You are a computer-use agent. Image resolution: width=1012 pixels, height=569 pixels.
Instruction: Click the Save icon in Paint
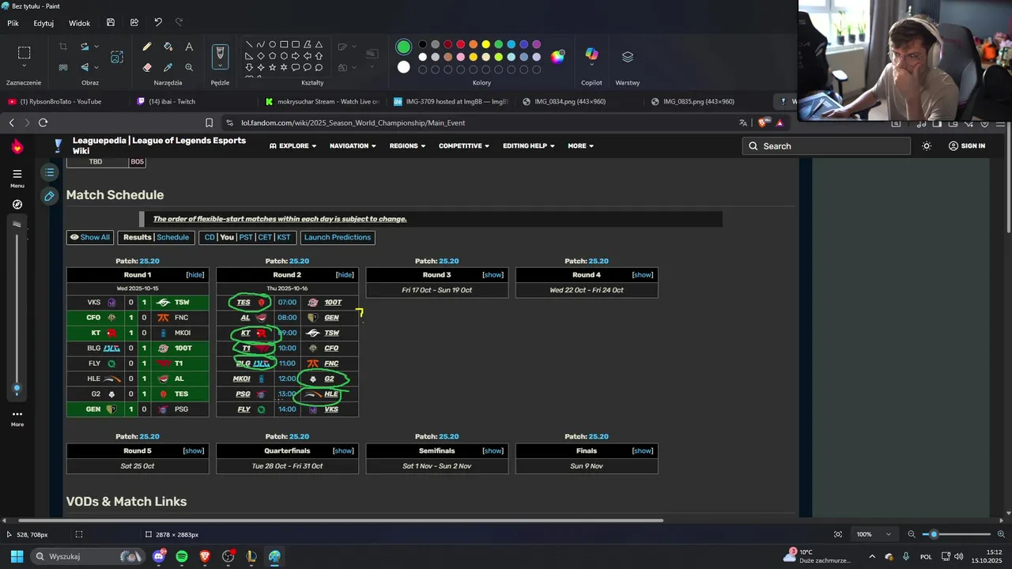coord(111,23)
